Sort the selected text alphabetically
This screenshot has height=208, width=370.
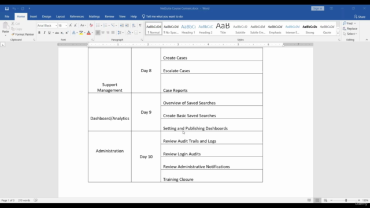(134, 25)
